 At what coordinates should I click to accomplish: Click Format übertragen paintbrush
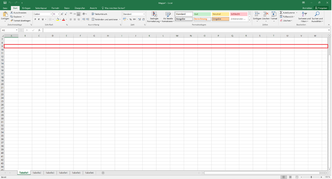[x=12, y=21]
